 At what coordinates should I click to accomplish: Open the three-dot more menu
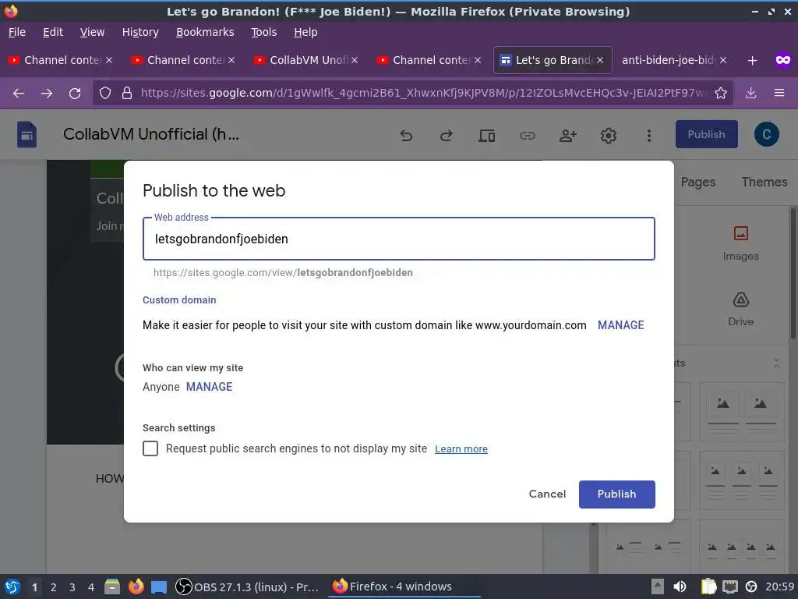point(648,136)
